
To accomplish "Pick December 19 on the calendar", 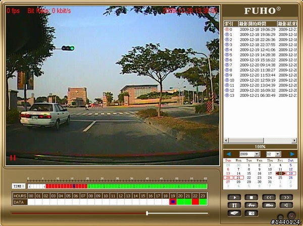I will click(x=291, y=174).
